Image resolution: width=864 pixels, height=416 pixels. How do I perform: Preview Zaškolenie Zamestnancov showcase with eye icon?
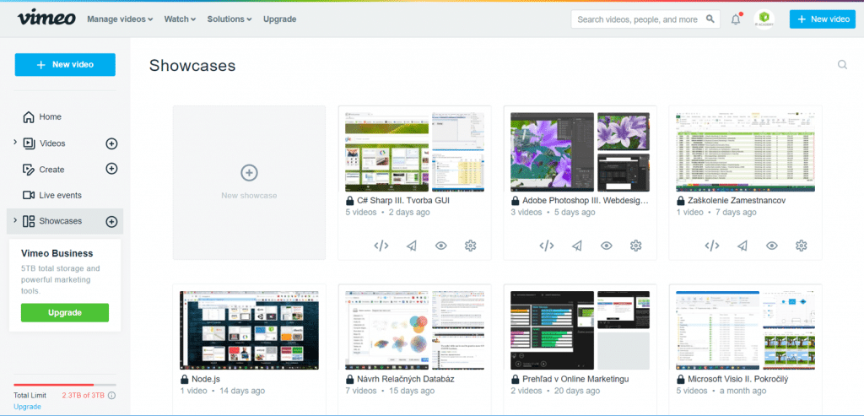pos(772,246)
